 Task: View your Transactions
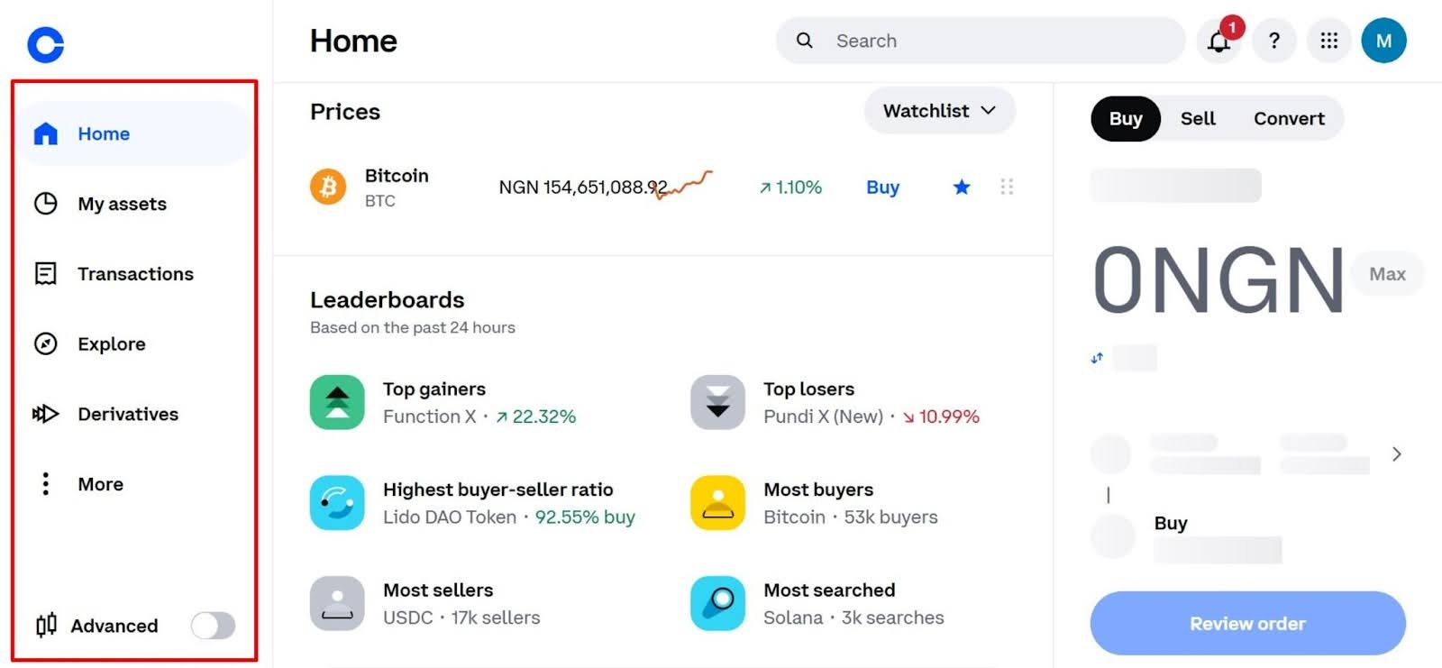(134, 273)
